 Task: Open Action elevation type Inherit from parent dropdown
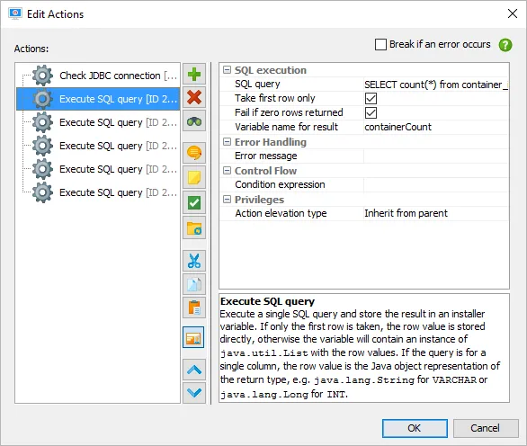point(436,213)
